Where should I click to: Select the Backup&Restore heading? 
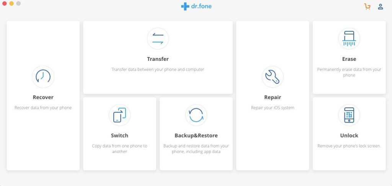[196, 135]
